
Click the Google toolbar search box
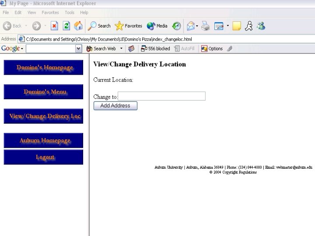pos(51,49)
